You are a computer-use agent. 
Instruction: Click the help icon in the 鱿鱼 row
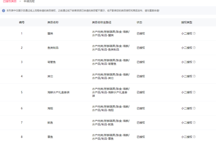pyautogui.click(x=194, y=123)
